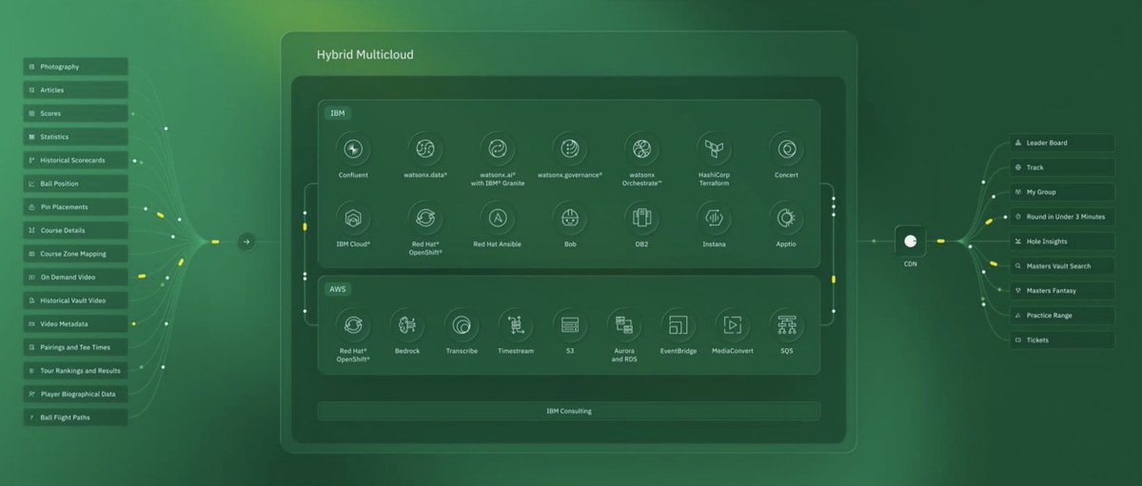Screen dimensions: 1142x486
Task: Select the Photography data source
Action: (x=76, y=67)
